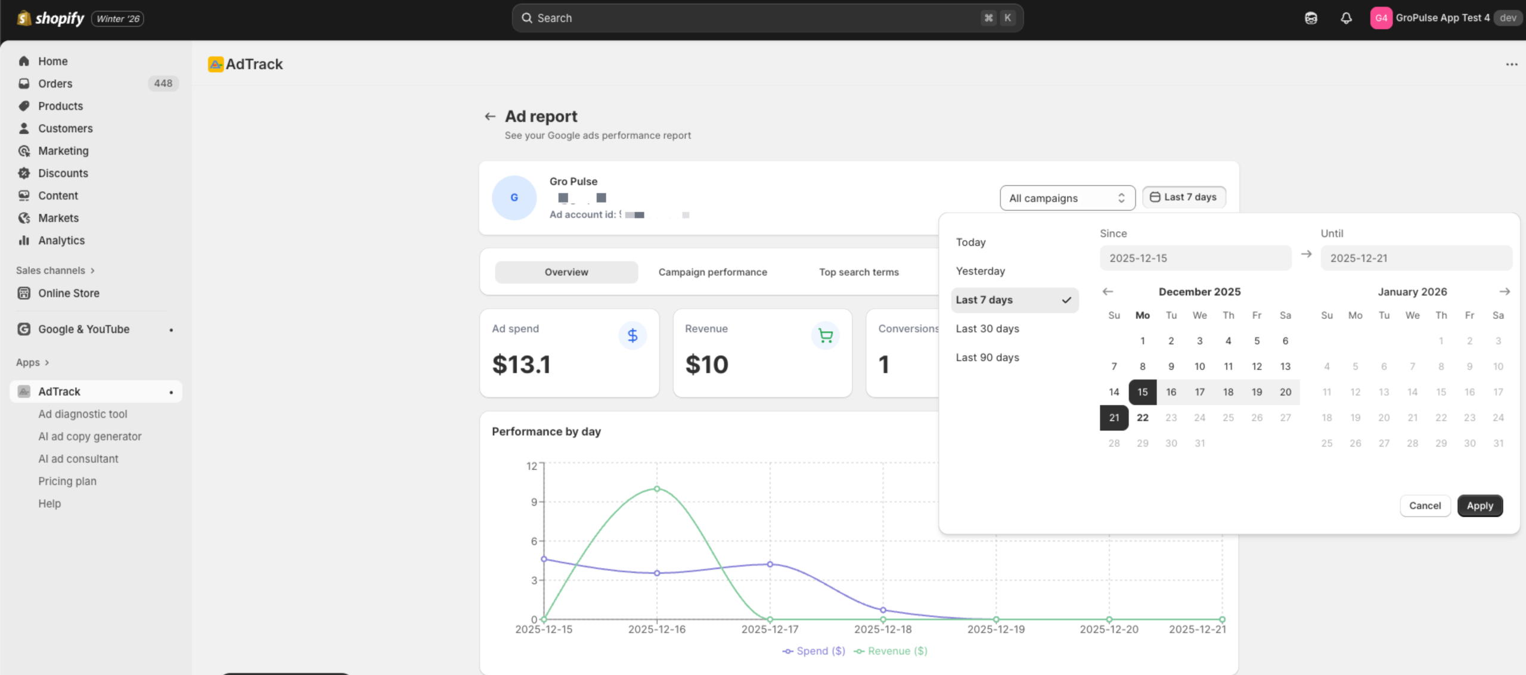Click the back arrow beside Ad report
The image size is (1526, 675).
coord(490,116)
